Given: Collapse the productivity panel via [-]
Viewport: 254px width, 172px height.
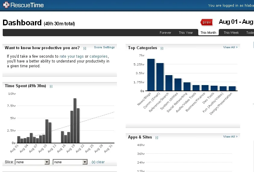Looking at the screenshot, I should click(85, 48).
